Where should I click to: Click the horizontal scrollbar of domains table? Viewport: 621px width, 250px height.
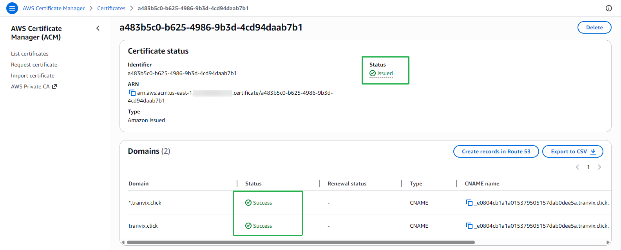point(301,242)
